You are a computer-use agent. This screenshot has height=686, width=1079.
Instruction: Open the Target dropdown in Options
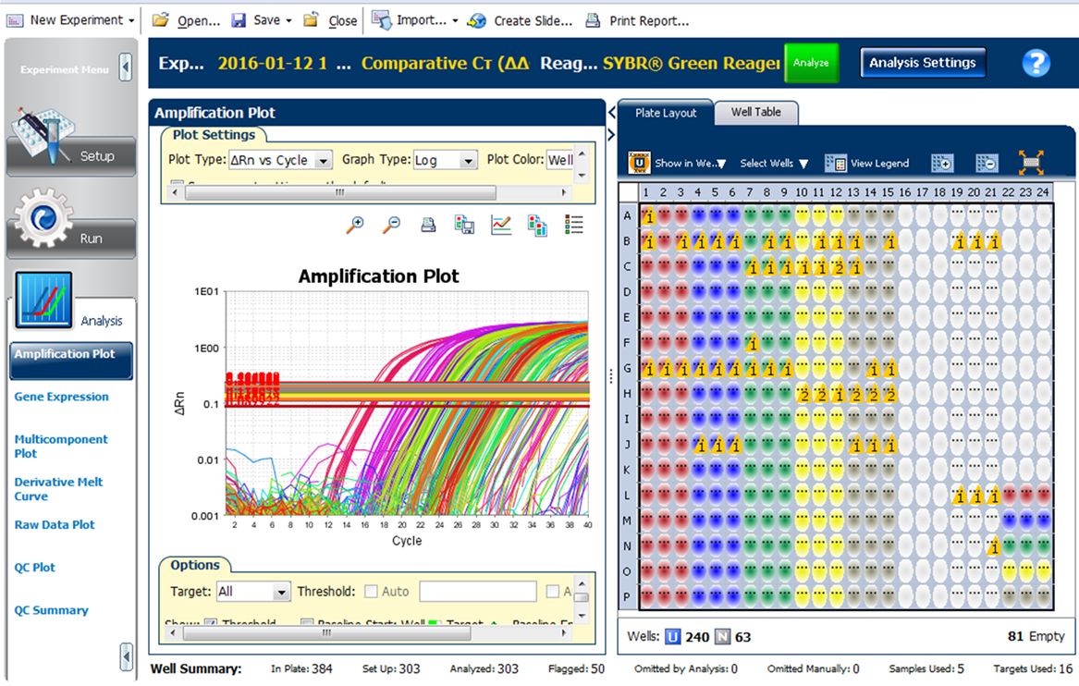click(281, 592)
